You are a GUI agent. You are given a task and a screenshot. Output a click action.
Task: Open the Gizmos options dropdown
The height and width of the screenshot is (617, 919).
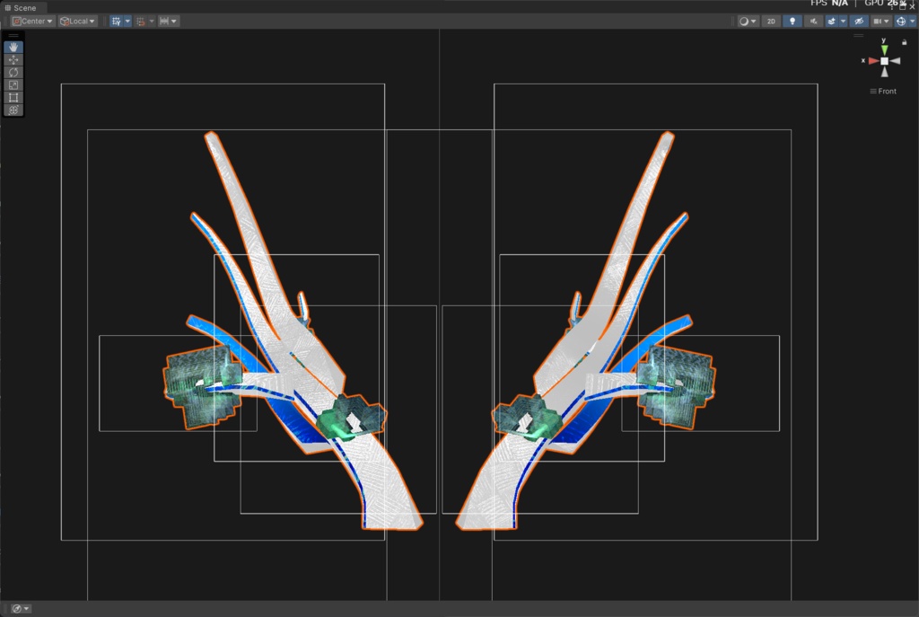[x=912, y=22]
